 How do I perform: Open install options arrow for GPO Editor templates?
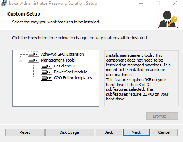[x=49, y=78]
